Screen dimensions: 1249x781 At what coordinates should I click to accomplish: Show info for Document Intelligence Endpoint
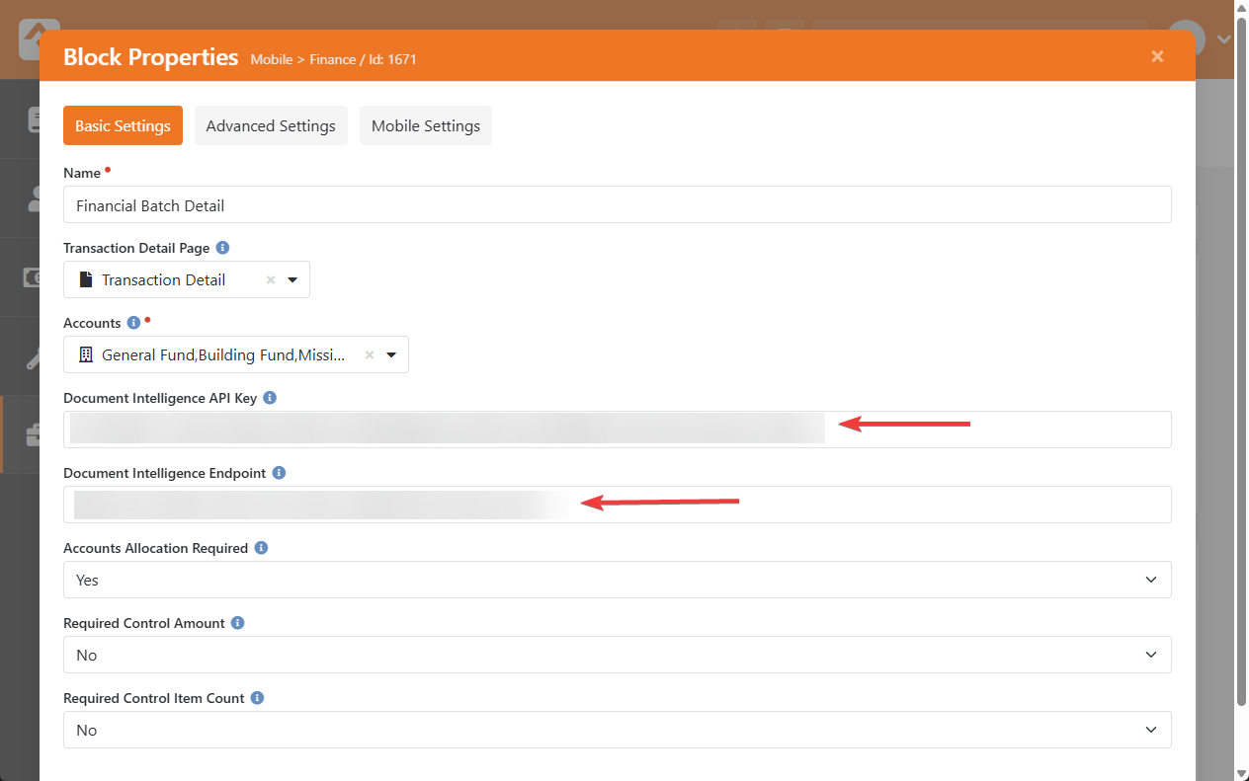[279, 473]
